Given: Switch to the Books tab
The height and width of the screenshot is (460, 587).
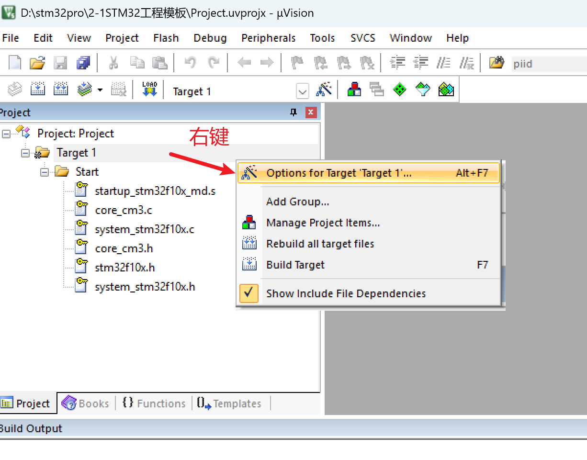Looking at the screenshot, I should click(86, 404).
